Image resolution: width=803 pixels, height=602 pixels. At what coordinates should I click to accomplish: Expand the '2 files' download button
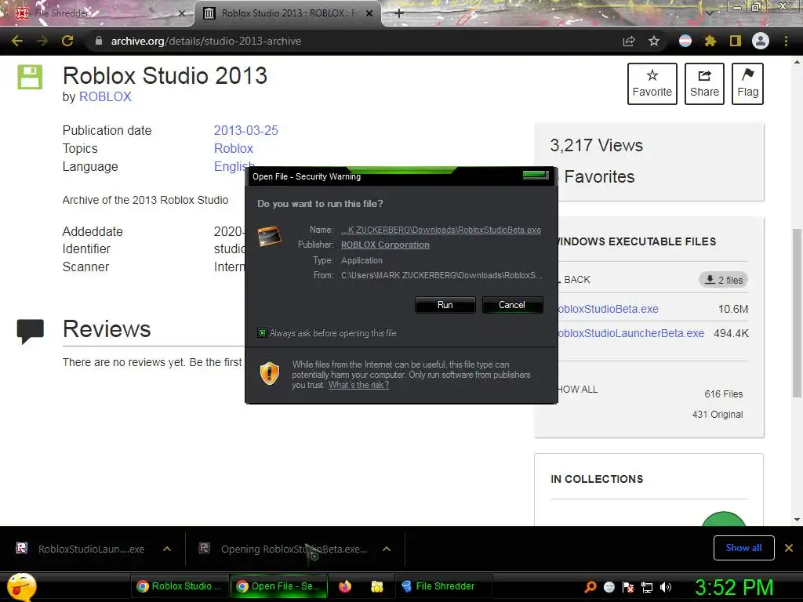[724, 280]
